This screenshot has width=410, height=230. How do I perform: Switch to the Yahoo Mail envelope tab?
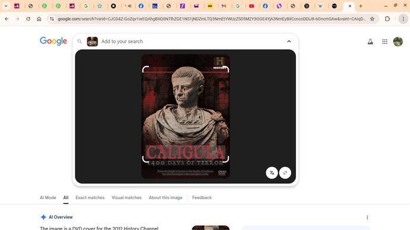[196, 6]
